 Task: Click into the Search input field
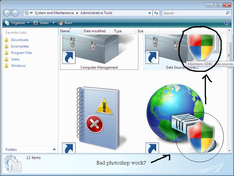[194, 13]
